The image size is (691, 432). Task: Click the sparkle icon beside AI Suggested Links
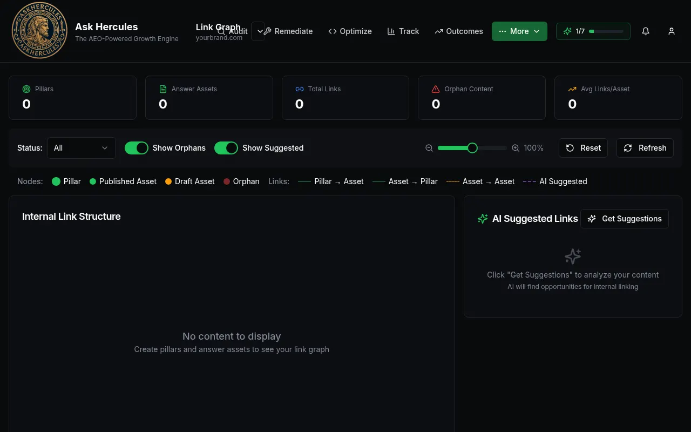point(483,219)
